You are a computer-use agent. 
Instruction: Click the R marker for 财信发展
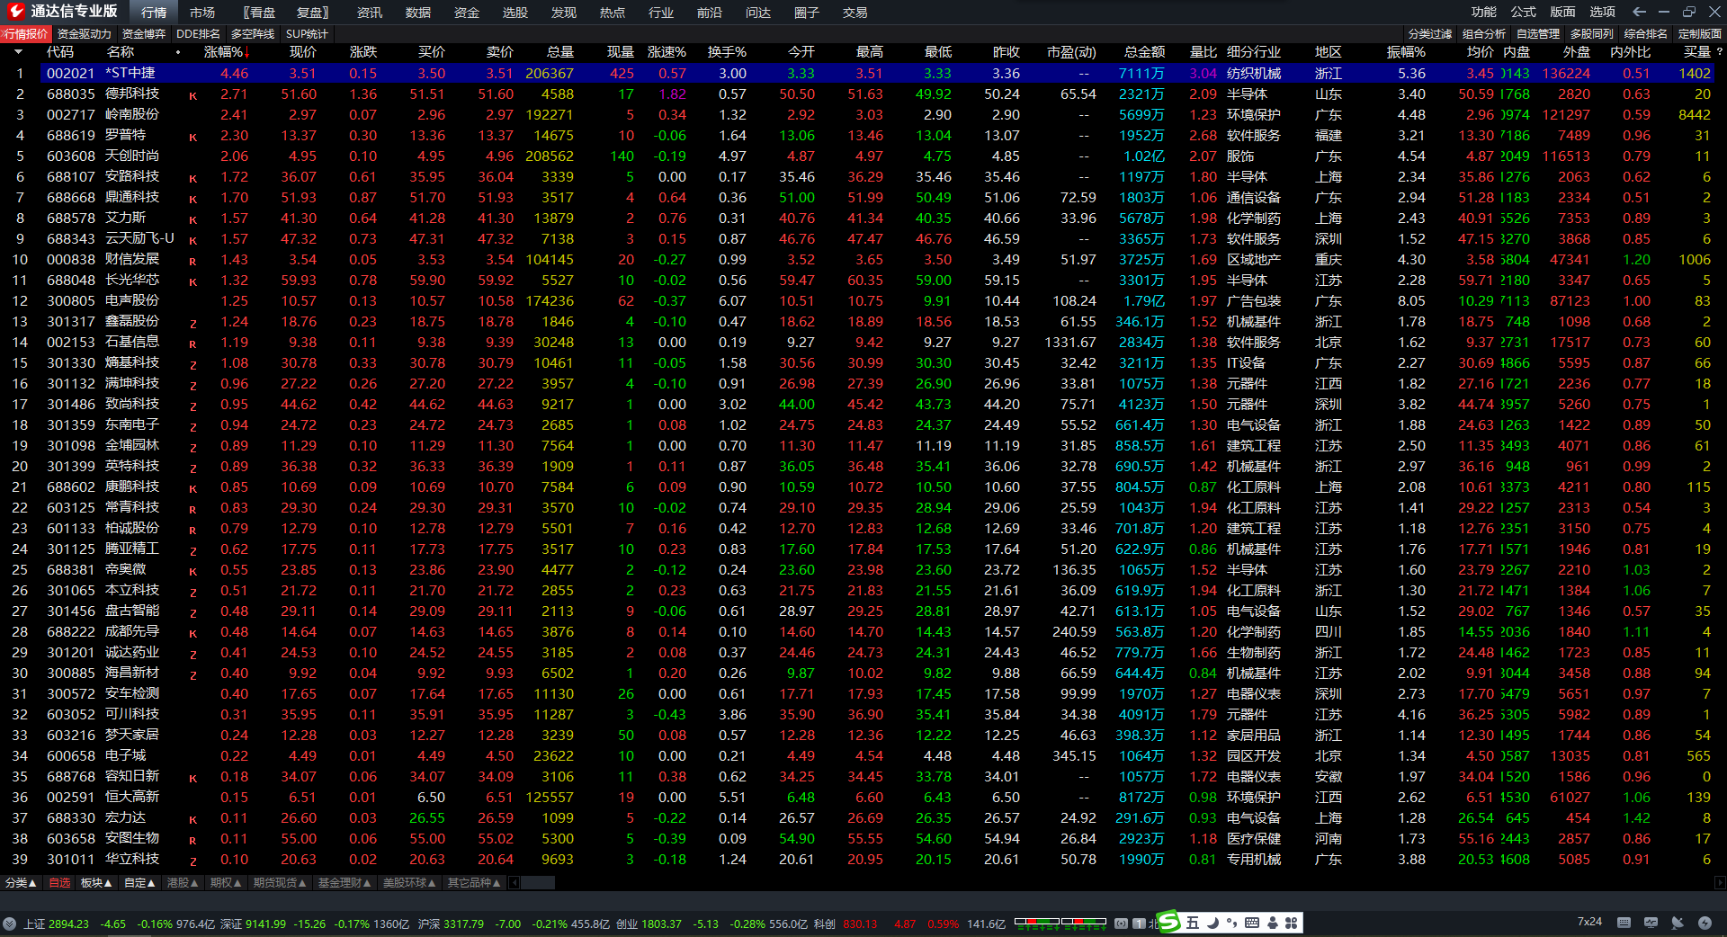[192, 261]
